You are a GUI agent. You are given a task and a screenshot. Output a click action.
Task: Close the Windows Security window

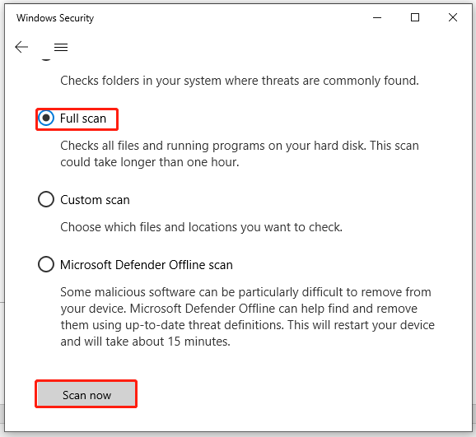click(453, 17)
